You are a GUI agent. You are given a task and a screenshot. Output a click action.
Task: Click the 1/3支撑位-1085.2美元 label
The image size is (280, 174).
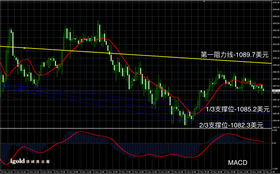(x=238, y=109)
